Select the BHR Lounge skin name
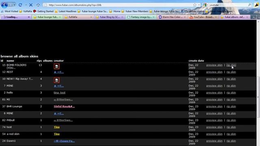This screenshot has width=260, height=146. pyautogui.click(x=14, y=106)
